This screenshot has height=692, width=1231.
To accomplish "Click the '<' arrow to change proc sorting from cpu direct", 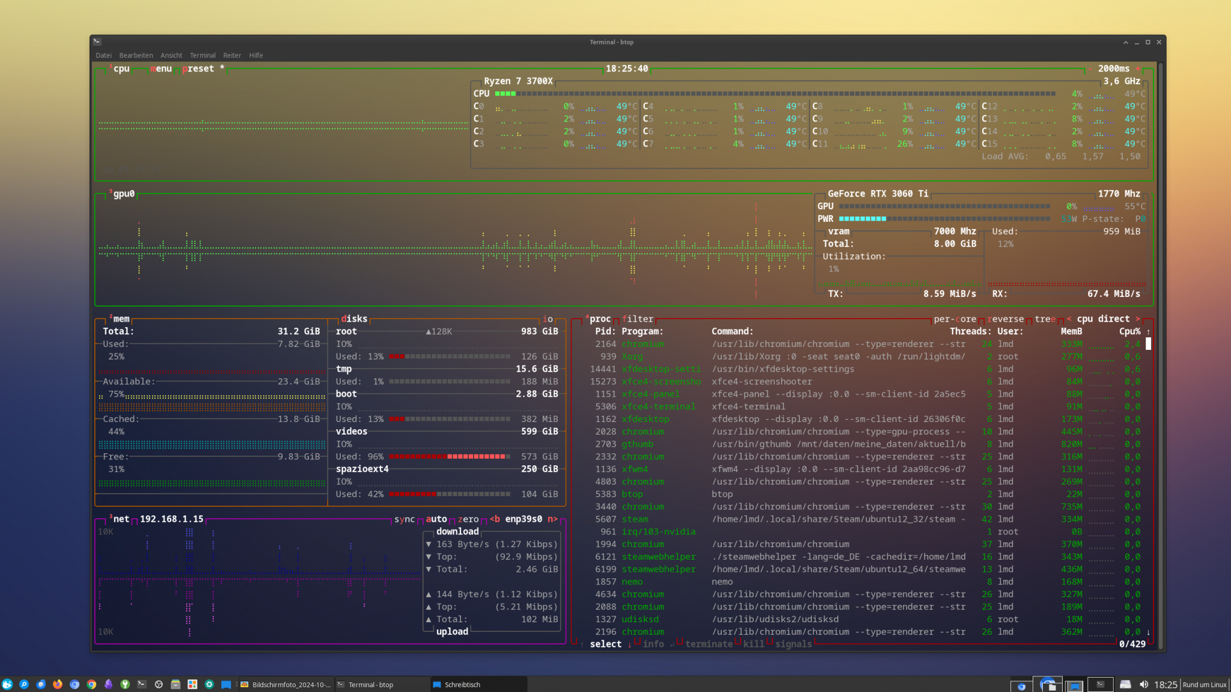I will pos(1071,319).
